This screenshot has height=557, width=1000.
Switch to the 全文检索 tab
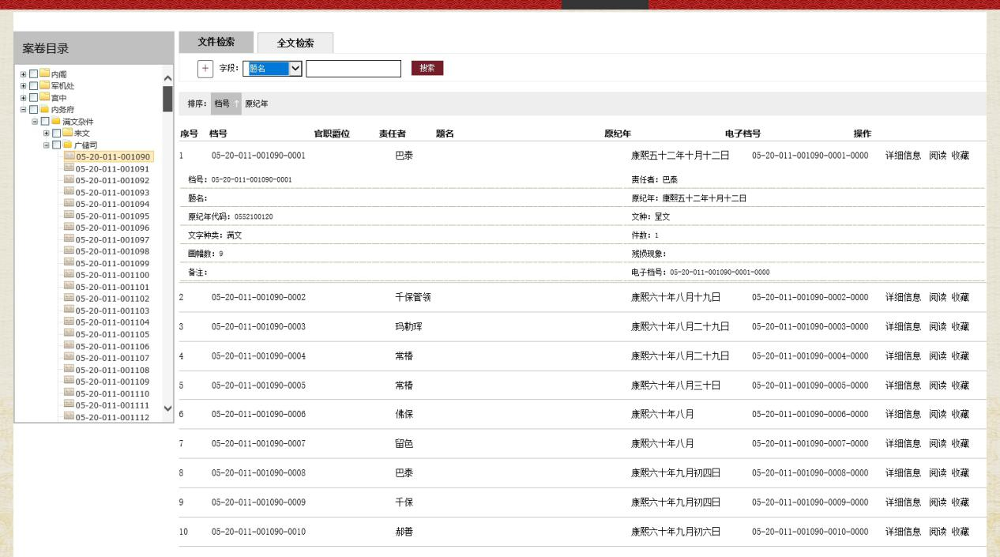[x=294, y=43]
